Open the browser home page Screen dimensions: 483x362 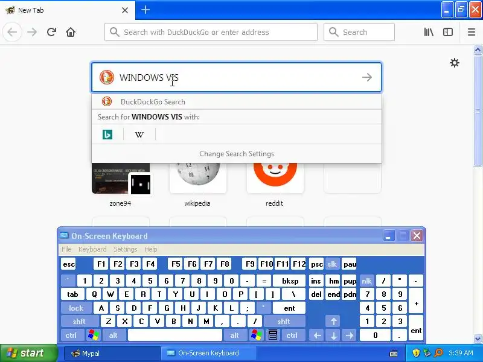[71, 32]
